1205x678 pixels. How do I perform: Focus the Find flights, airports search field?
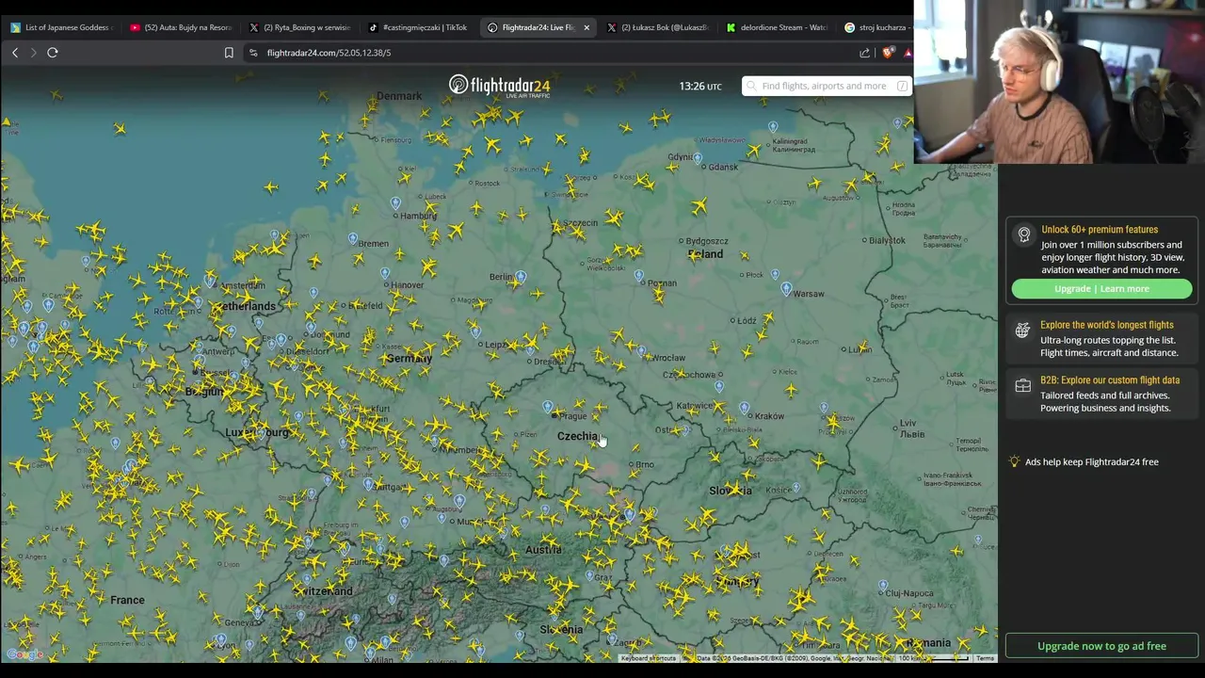click(827, 86)
